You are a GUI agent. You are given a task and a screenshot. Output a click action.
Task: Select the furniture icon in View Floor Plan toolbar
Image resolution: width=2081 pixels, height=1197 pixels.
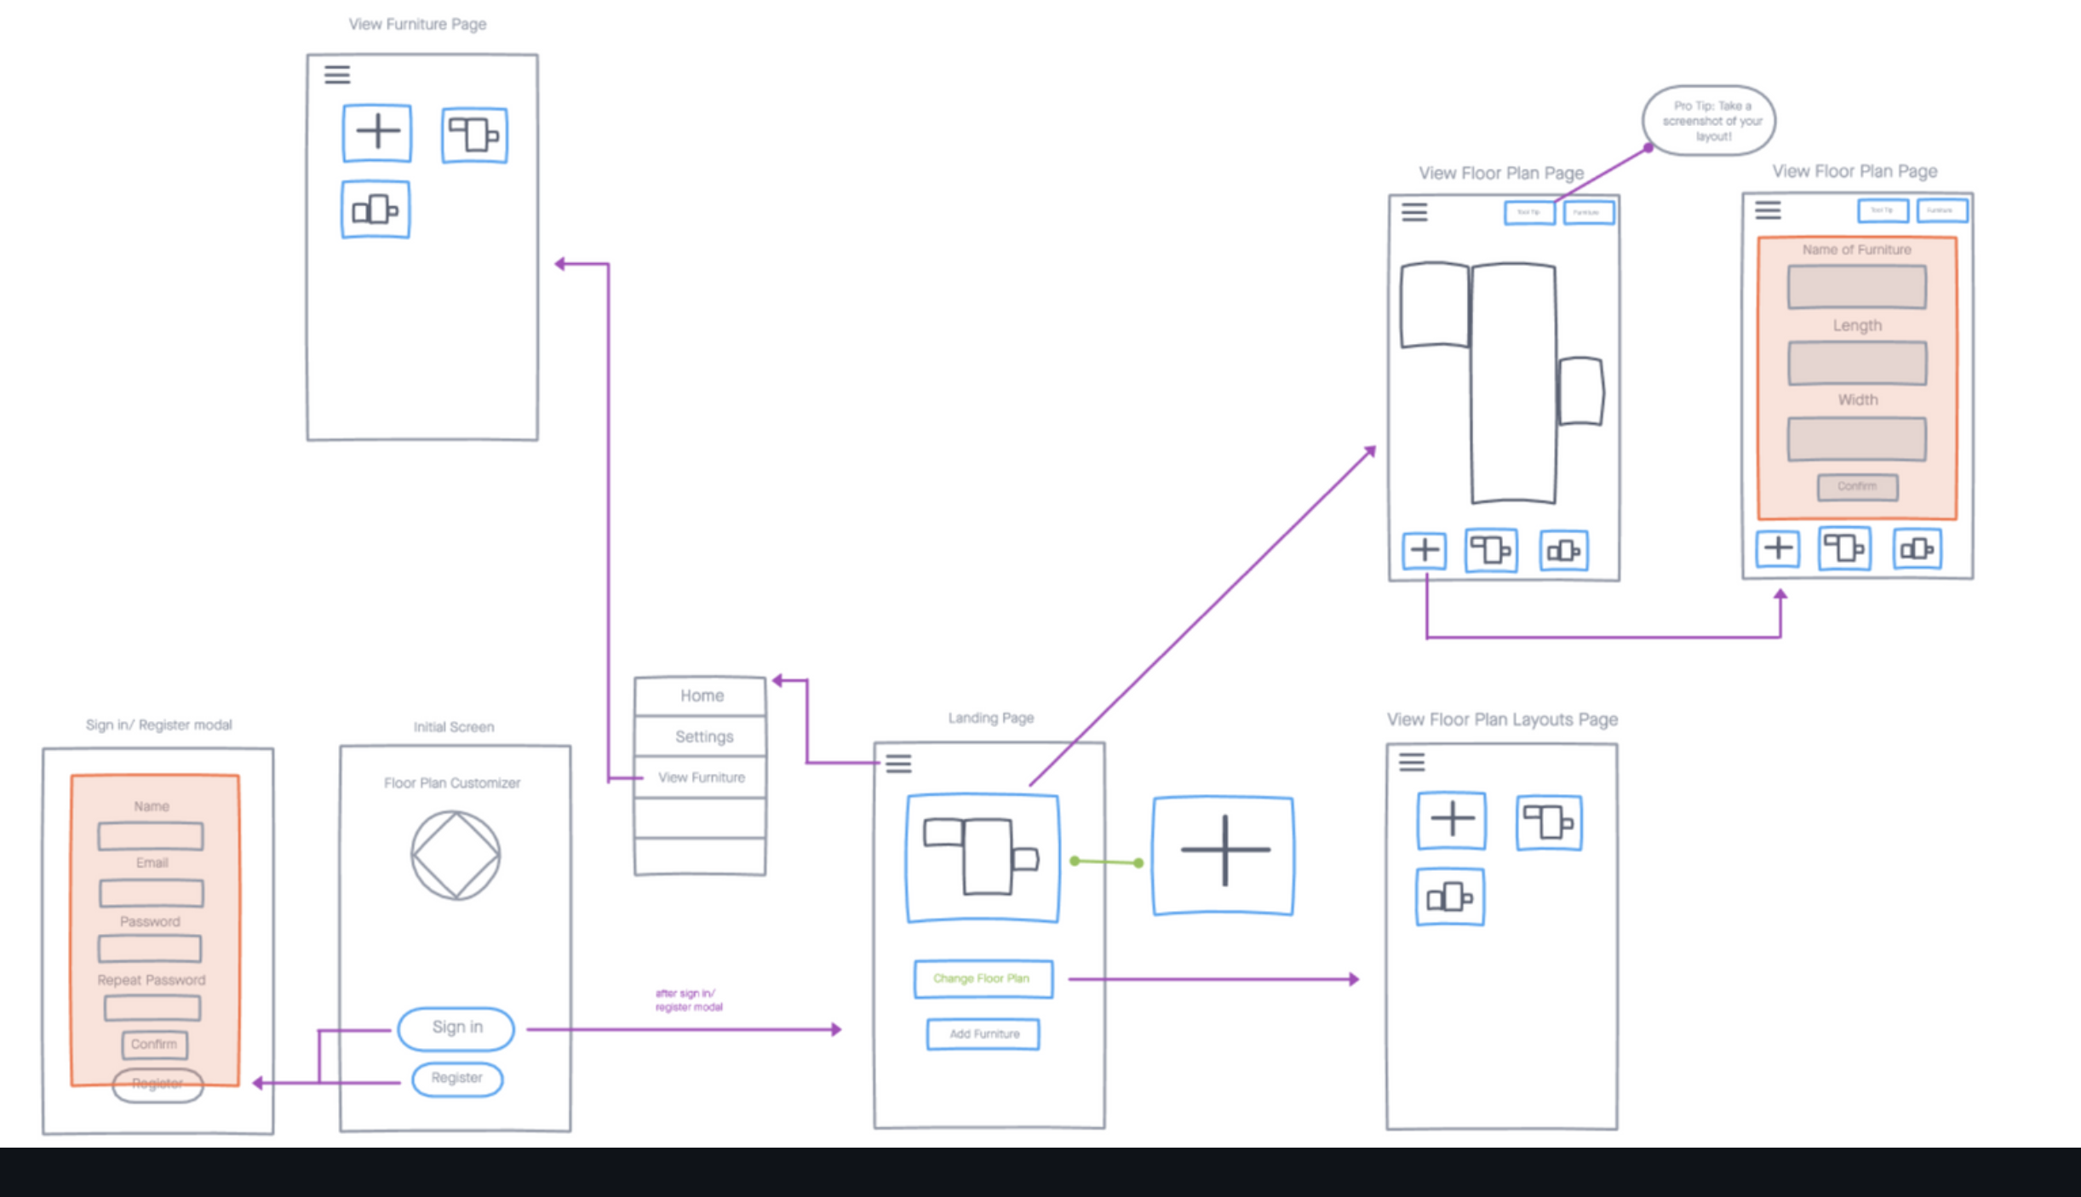(1490, 550)
